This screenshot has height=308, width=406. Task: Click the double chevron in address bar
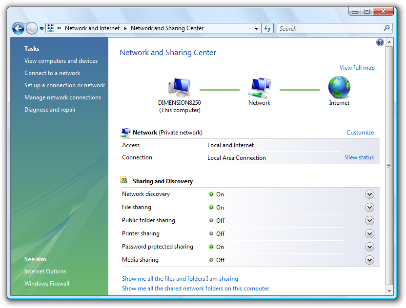click(60, 28)
